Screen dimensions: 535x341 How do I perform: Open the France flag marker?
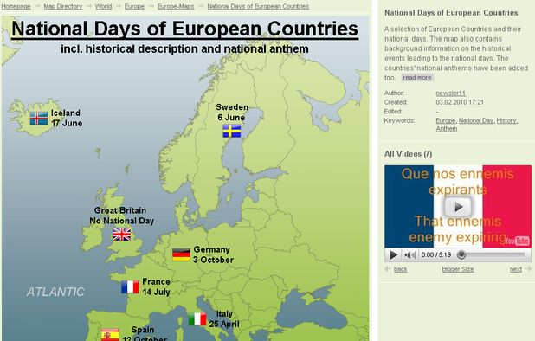pyautogui.click(x=130, y=286)
